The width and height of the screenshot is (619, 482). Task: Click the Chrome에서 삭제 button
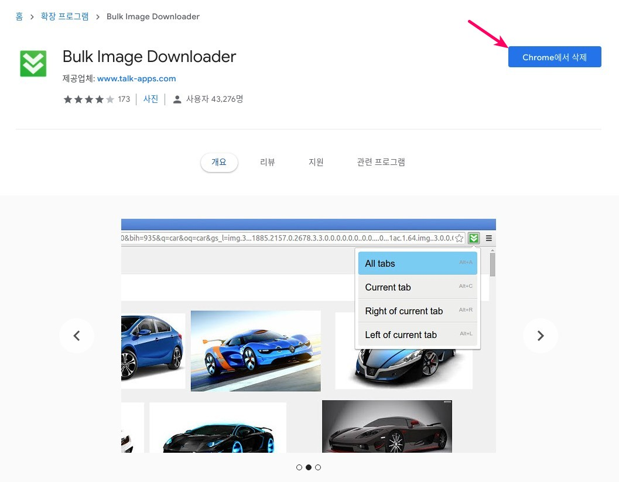pyautogui.click(x=555, y=57)
